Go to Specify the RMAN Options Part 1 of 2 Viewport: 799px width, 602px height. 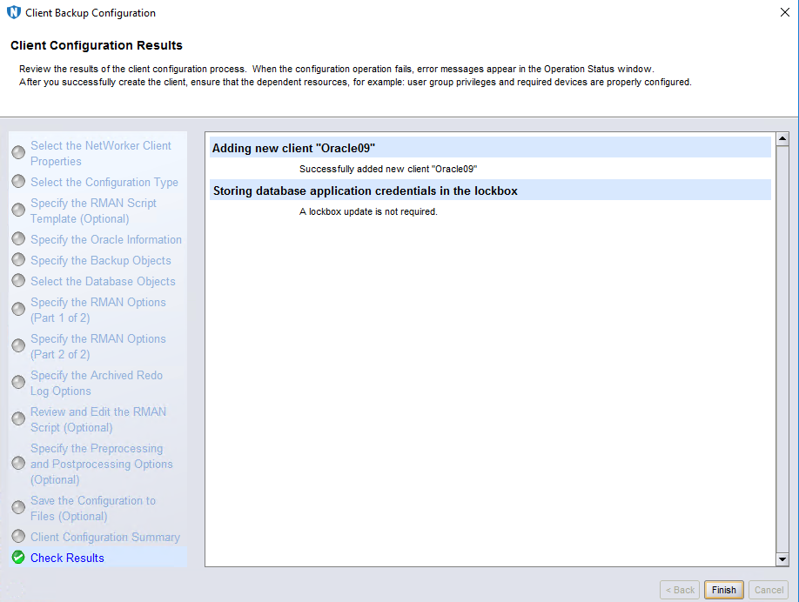click(97, 310)
